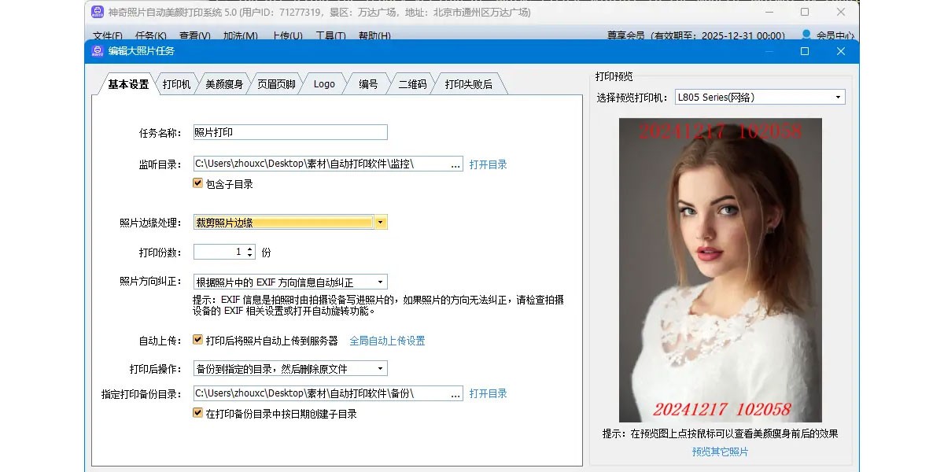This screenshot has width=944, height=472.
Task: Toggle the include subdirectories checkbox
Action: point(197,183)
